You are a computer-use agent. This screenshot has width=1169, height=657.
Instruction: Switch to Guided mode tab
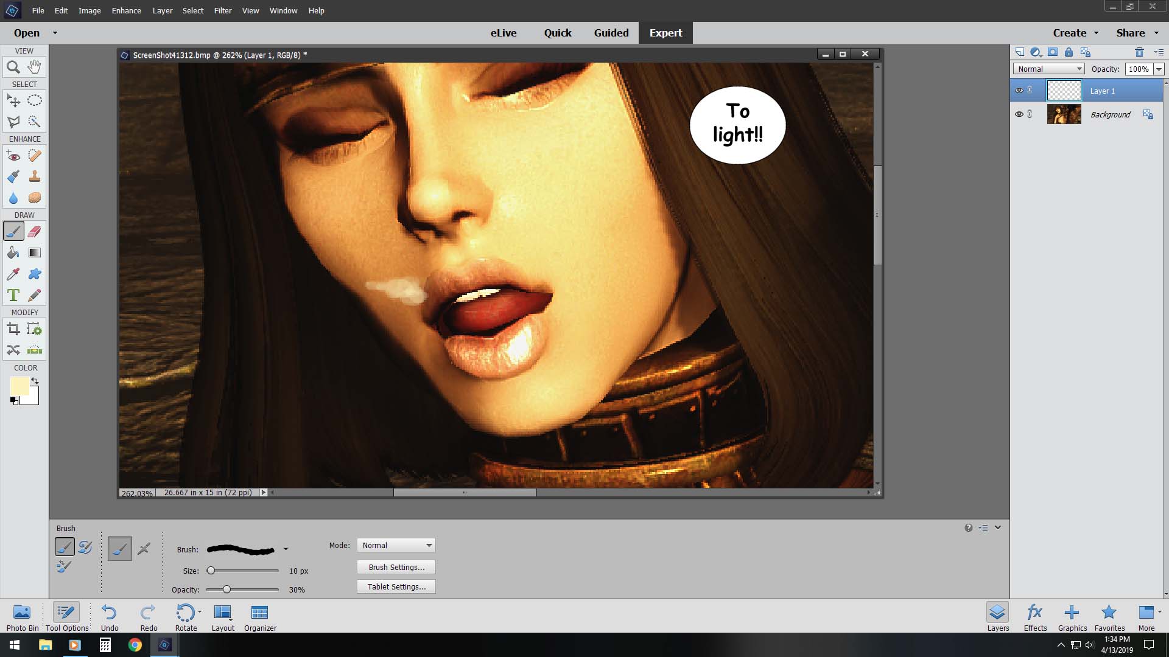tap(611, 33)
